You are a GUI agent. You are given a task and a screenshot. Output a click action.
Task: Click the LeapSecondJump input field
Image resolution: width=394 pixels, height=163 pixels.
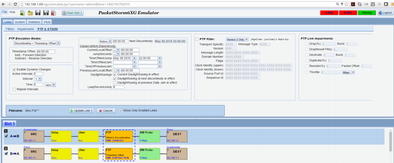pos(119,87)
